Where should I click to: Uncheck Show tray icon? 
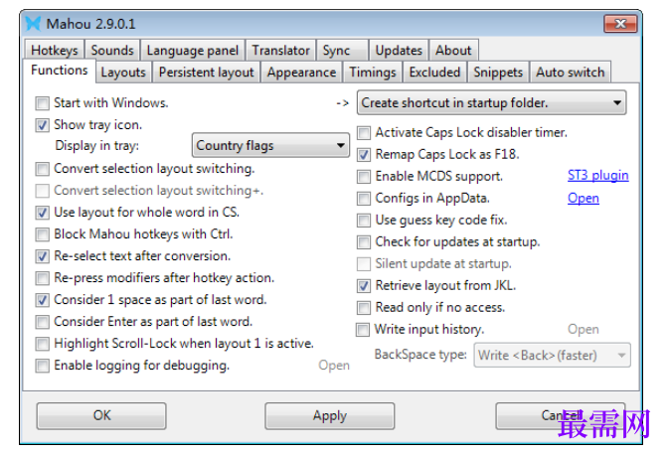tap(42, 125)
